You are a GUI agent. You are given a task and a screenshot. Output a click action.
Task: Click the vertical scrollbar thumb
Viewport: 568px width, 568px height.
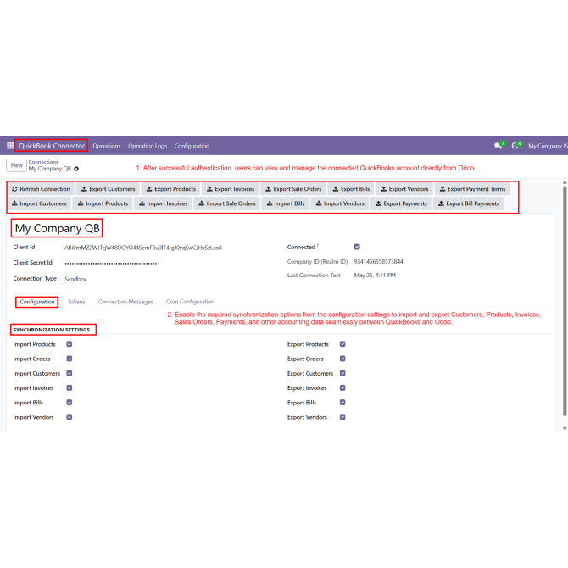[565, 302]
